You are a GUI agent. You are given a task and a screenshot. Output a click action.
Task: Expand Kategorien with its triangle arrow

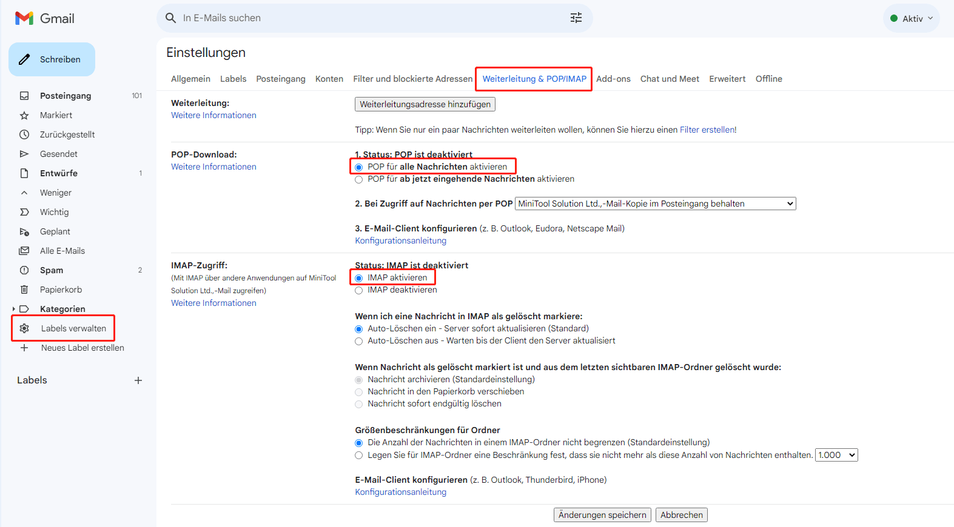[x=14, y=309]
